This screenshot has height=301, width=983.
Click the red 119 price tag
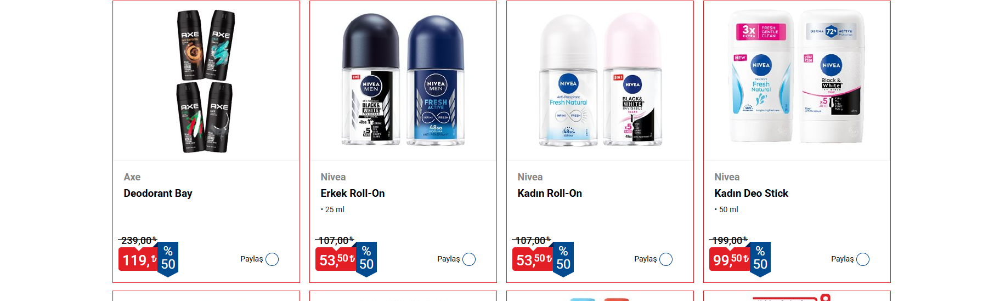coord(138,259)
